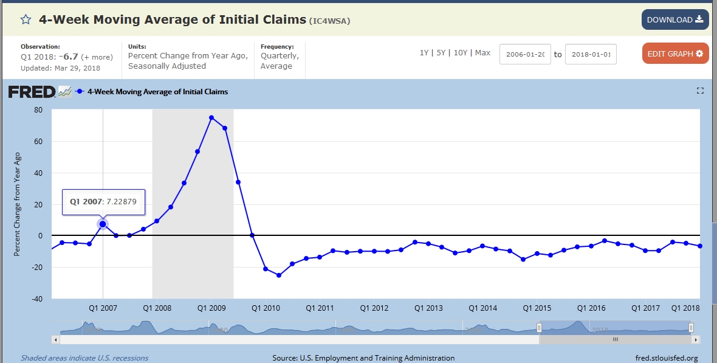
Task: Select the Max time range
Action: click(x=482, y=53)
